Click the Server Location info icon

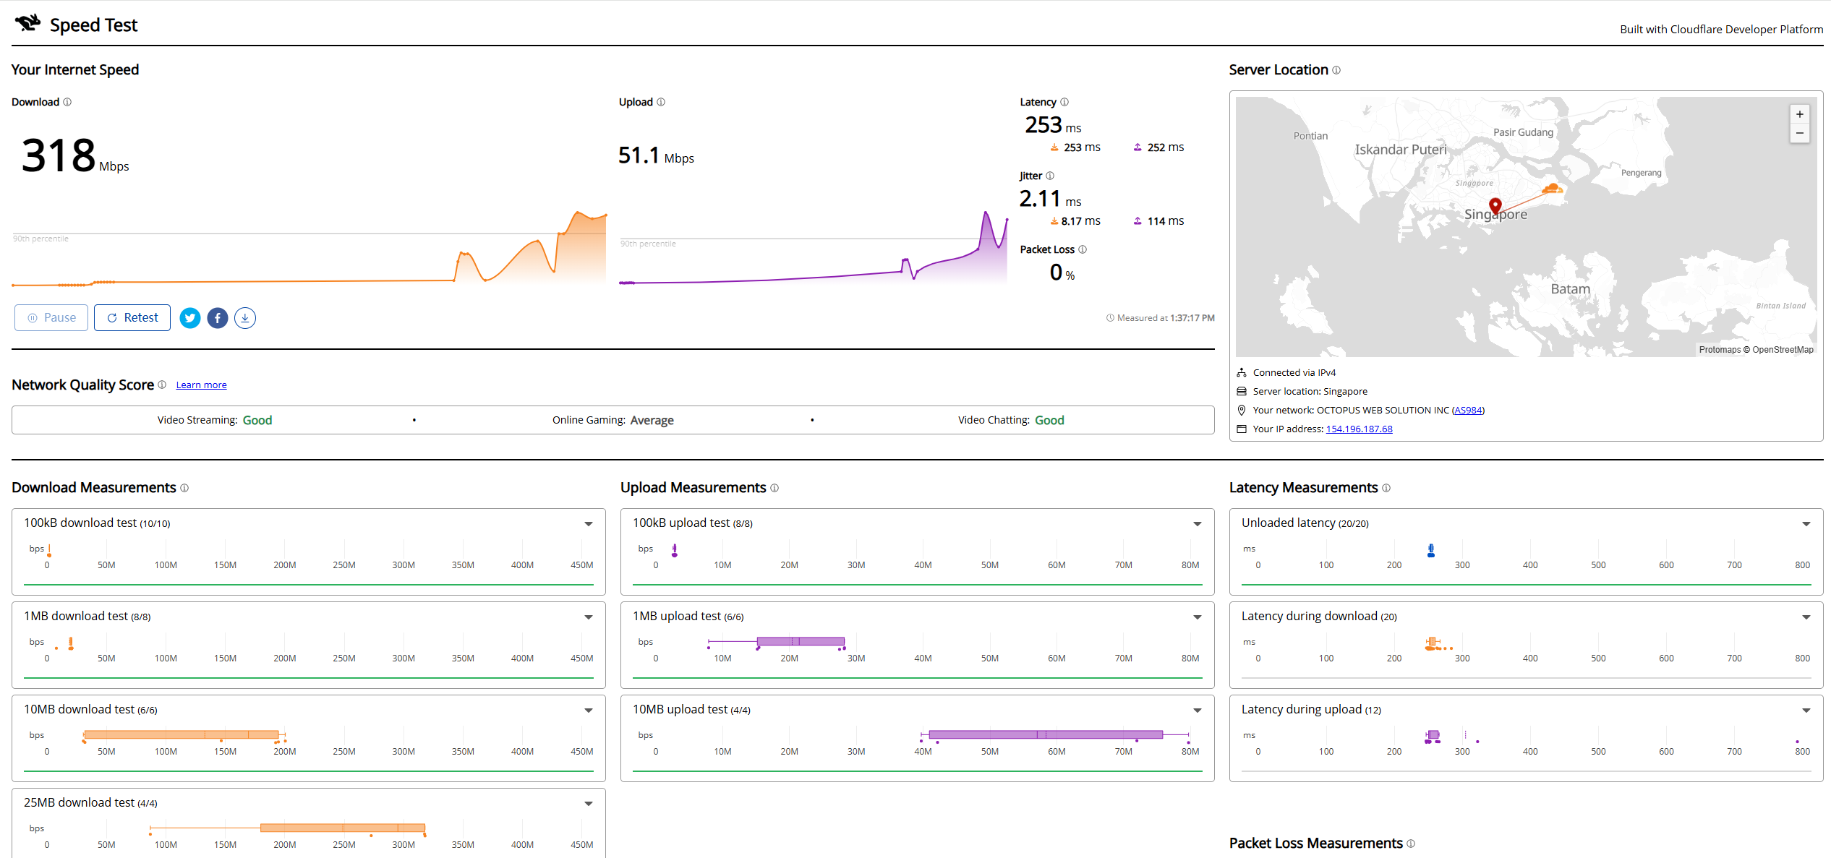point(1336,70)
